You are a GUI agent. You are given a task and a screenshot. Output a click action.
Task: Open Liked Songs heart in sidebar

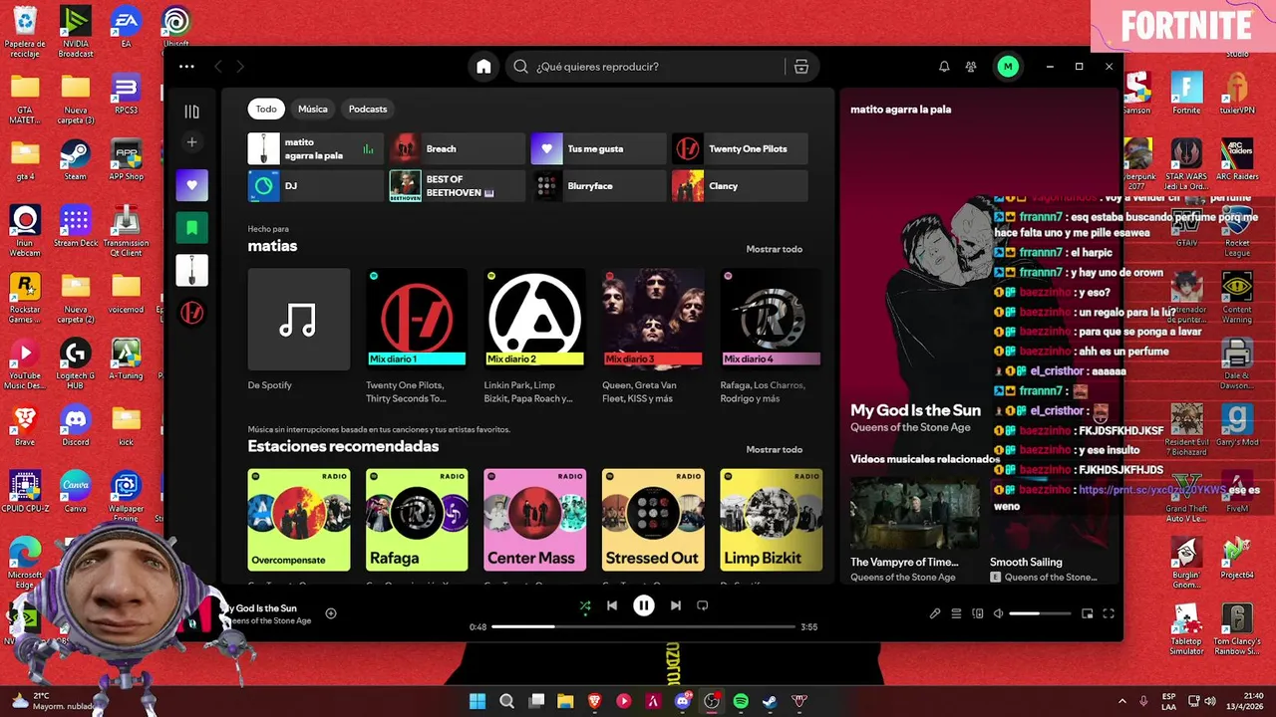click(x=192, y=185)
